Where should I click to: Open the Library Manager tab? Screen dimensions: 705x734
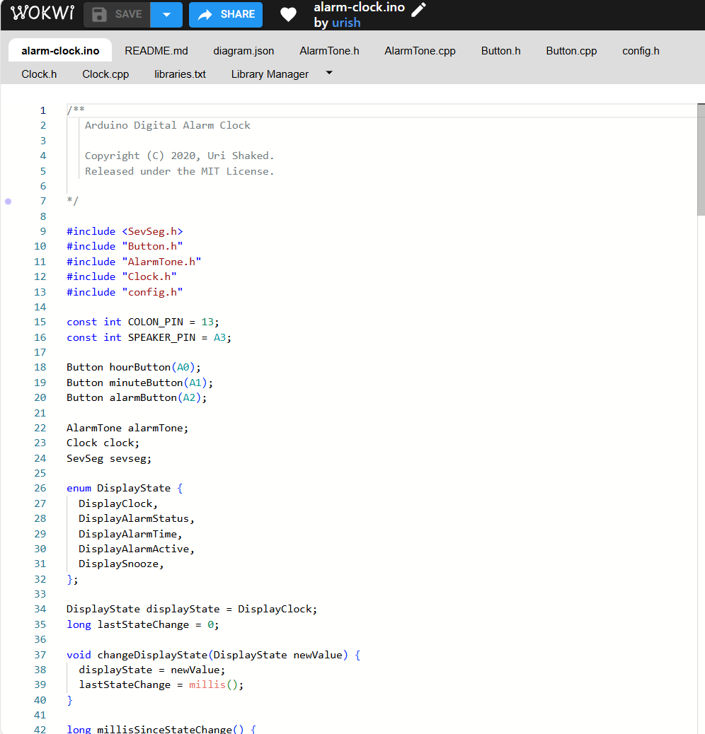270,74
